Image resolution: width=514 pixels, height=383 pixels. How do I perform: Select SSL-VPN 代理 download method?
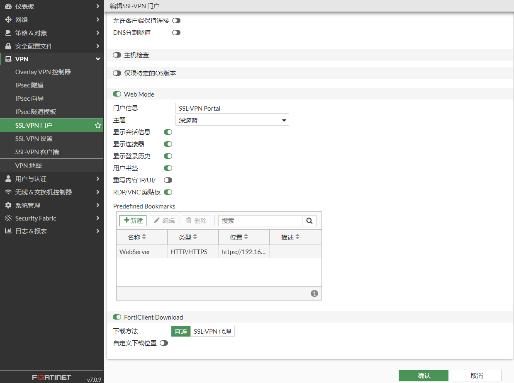[x=212, y=332]
